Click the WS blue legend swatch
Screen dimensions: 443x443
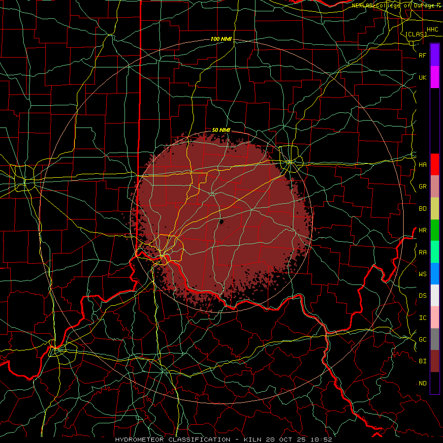click(435, 274)
